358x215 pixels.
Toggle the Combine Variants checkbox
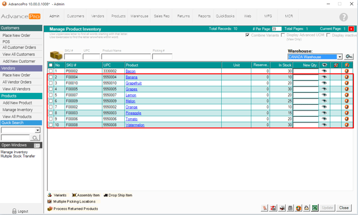[x=248, y=35]
